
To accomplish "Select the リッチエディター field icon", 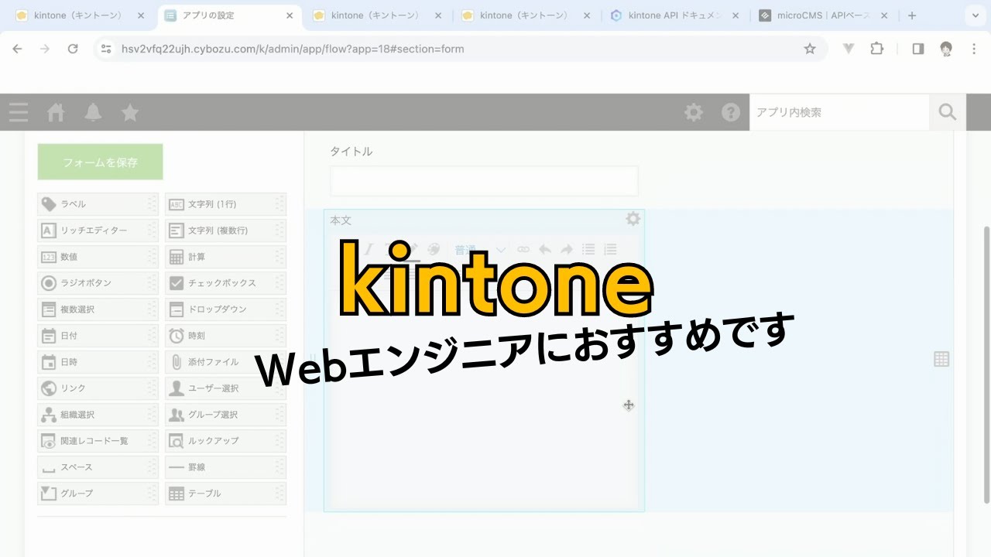I will tap(49, 231).
